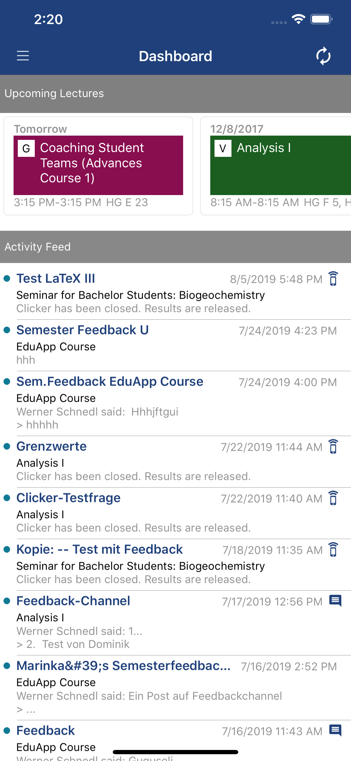351x761 pixels.
Task: Tap chat icon on Feedback-Channel entry
Action: (x=335, y=601)
